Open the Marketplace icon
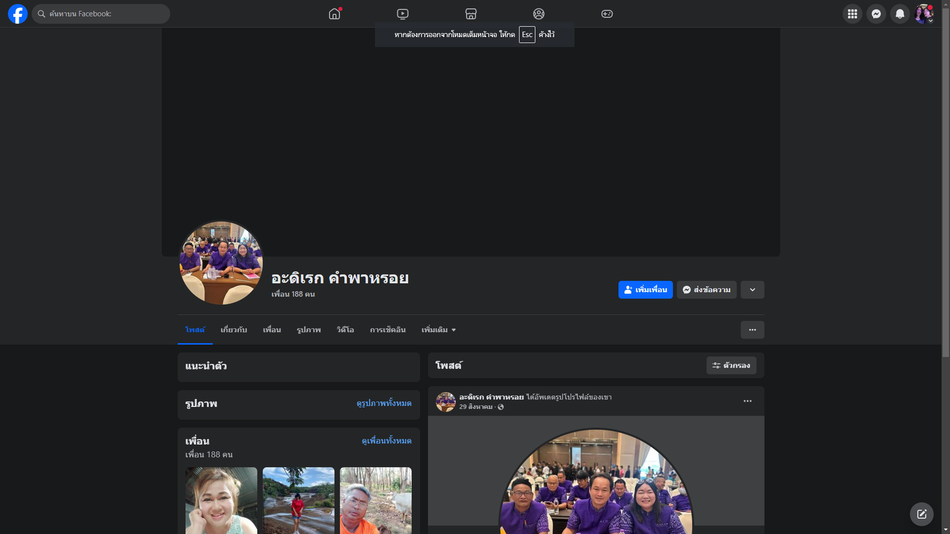Image resolution: width=950 pixels, height=534 pixels. [x=471, y=14]
